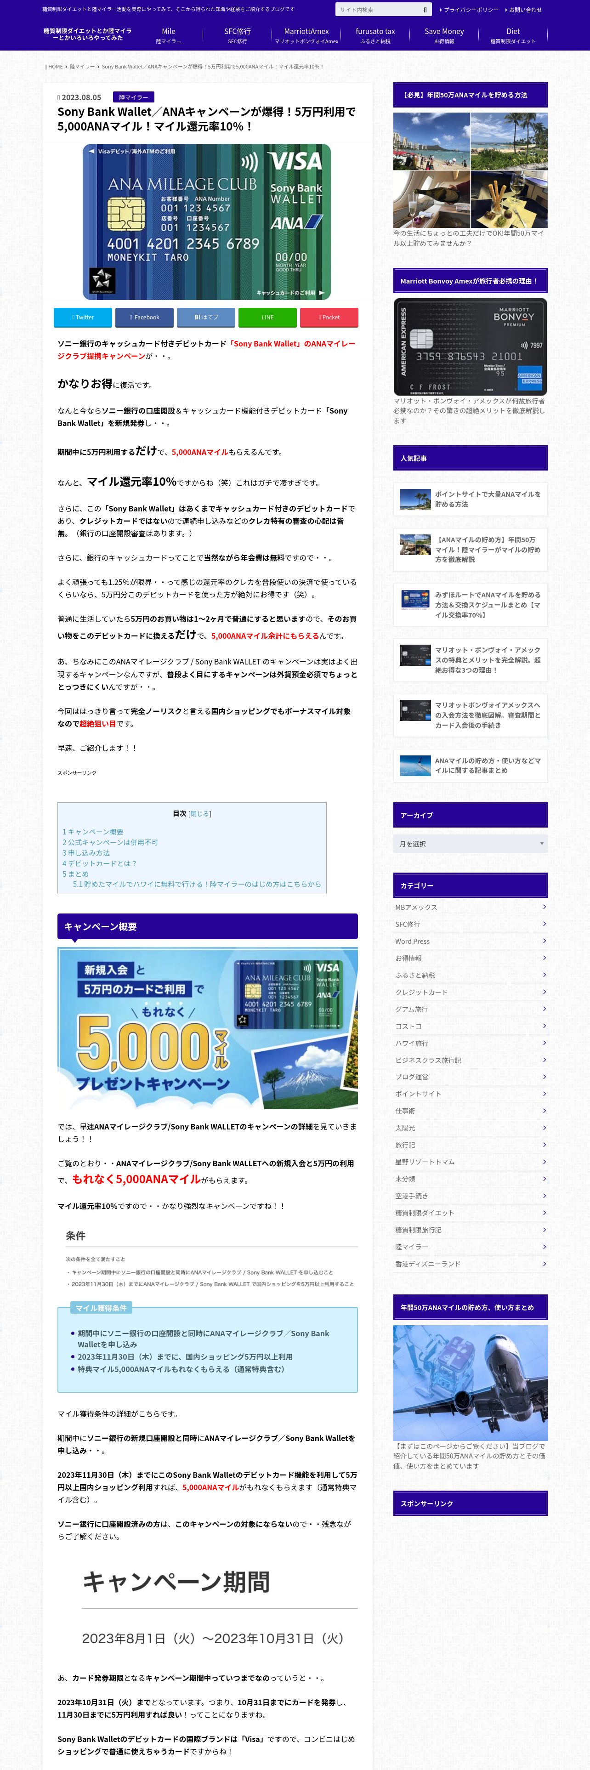Image resolution: width=590 pixels, height=1770 pixels.
Task: Click the 陸マイラー category tag near date
Action: 133,97
